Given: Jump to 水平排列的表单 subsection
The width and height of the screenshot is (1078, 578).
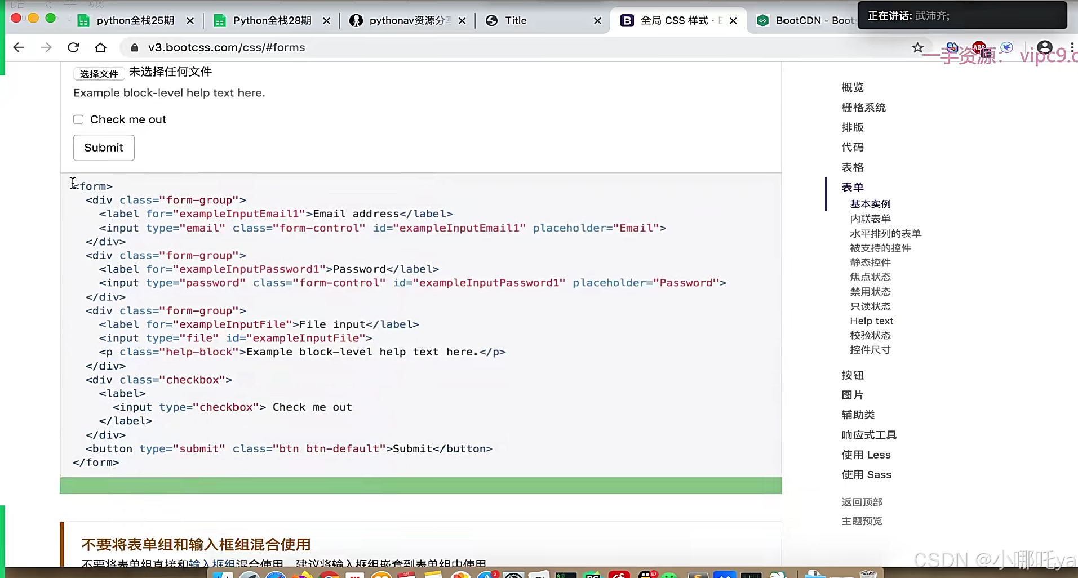Looking at the screenshot, I should [886, 233].
